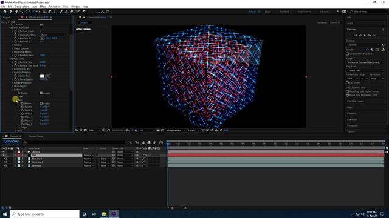Jump to last frame in Preview panel

[375, 35]
